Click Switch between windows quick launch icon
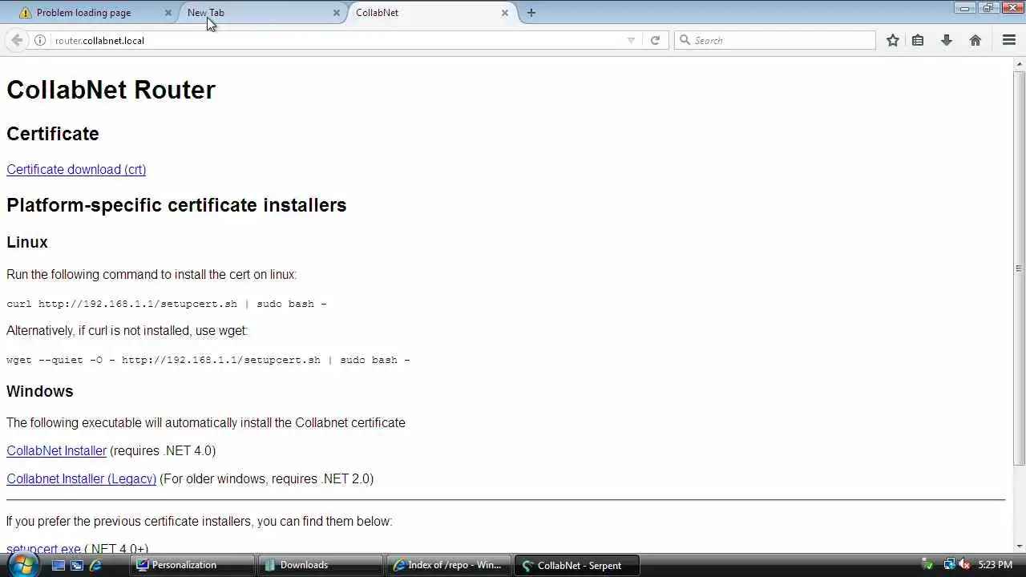 (x=77, y=565)
